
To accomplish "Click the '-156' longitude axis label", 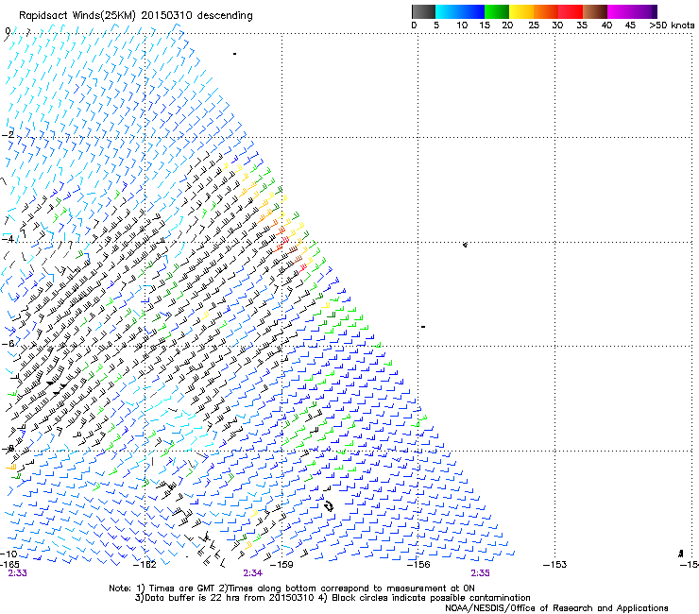I will (418, 565).
